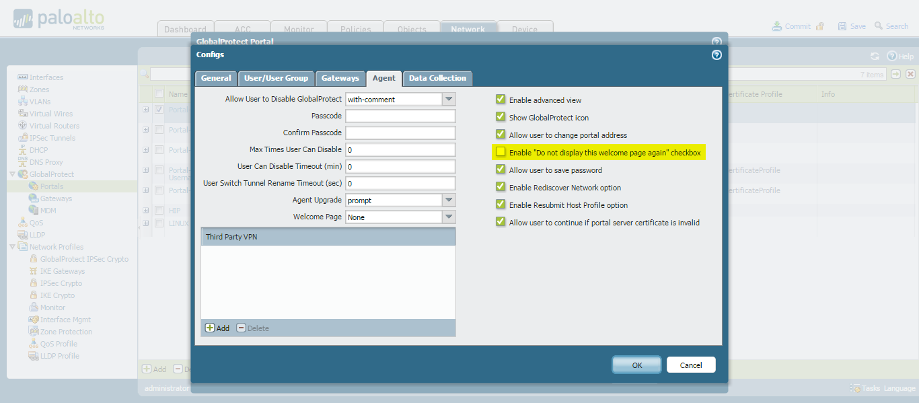The height and width of the screenshot is (403, 919).
Task: Switch to the Data Collection tab
Action: tap(437, 79)
